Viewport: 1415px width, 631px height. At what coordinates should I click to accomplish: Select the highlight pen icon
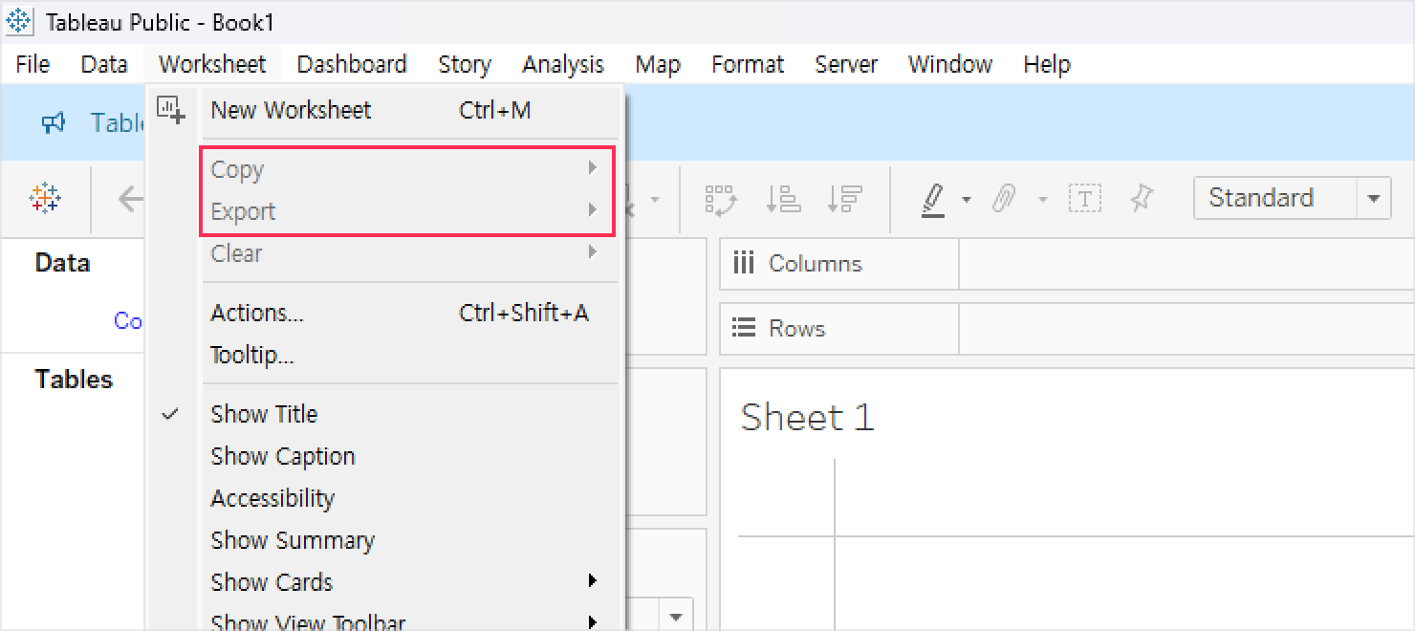(x=932, y=199)
